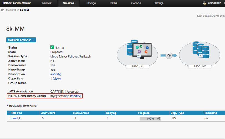Image resolution: width=225 pixels, height=139 pixels.
Task: Click the replication arrow between sites
Action: tap(169, 55)
